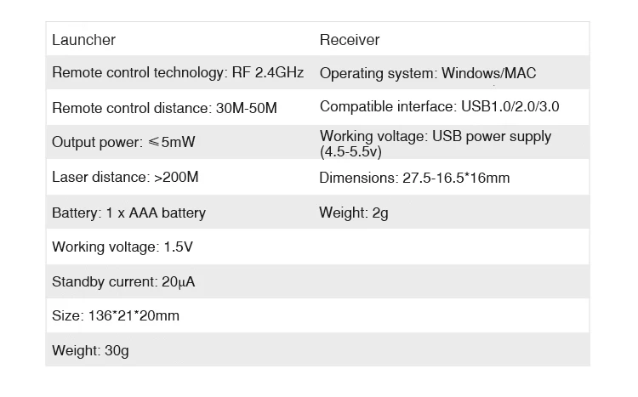The width and height of the screenshot is (638, 397).
Task: Click the (4.5-5.5v) voltage range text
Action: pos(350,151)
